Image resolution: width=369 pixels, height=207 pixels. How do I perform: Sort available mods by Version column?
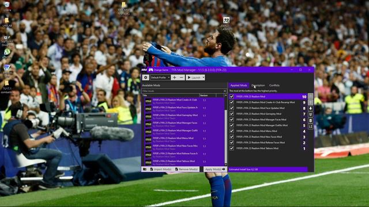pos(208,95)
